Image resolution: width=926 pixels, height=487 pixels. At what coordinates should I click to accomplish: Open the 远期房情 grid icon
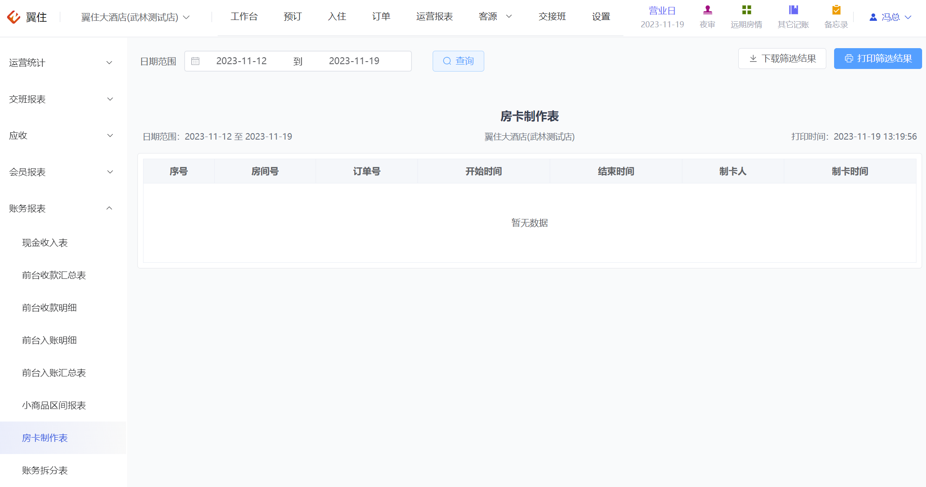point(747,10)
